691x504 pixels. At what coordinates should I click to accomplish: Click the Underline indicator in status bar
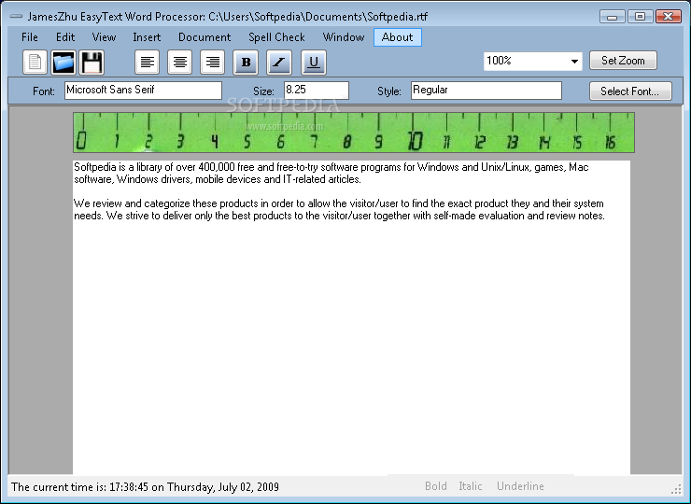pos(520,486)
